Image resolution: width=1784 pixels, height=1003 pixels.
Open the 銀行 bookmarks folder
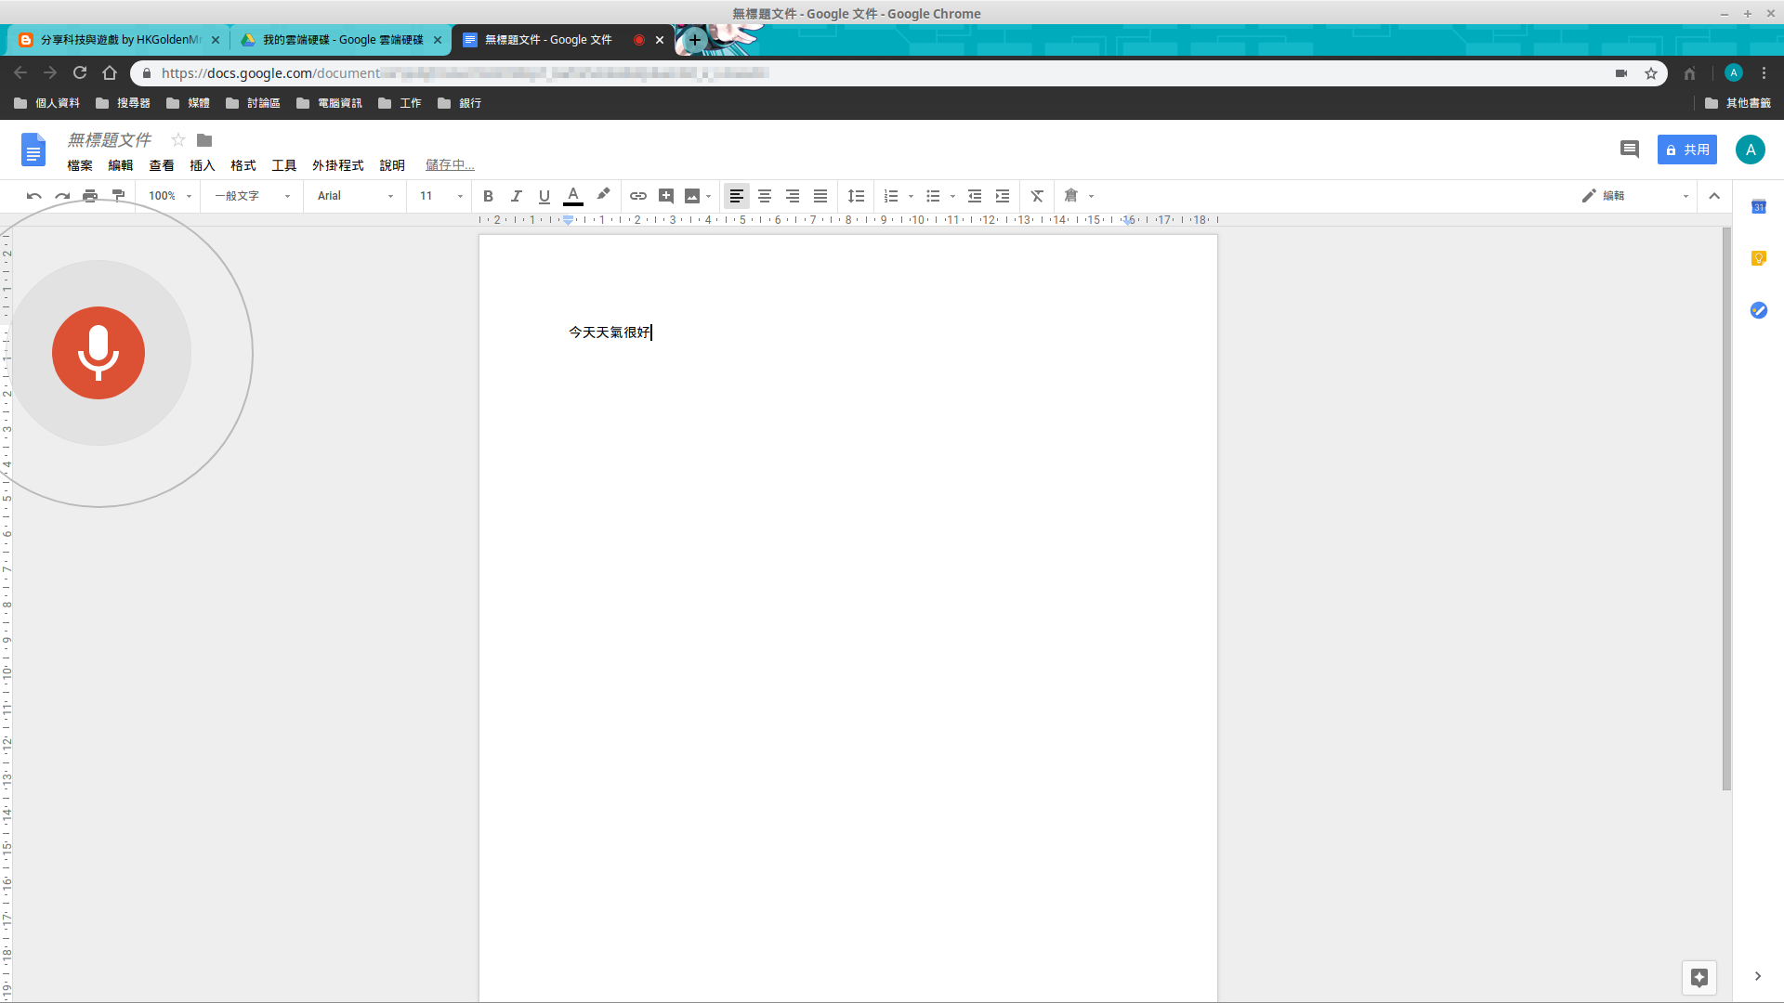coord(460,103)
